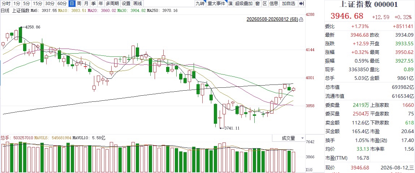Switch to 分时 intraday tab
The height and width of the screenshot is (173, 415).
tap(6, 4)
